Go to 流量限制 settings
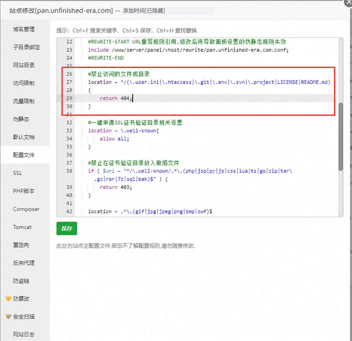Viewport: 352px width, 341px height. point(24,101)
